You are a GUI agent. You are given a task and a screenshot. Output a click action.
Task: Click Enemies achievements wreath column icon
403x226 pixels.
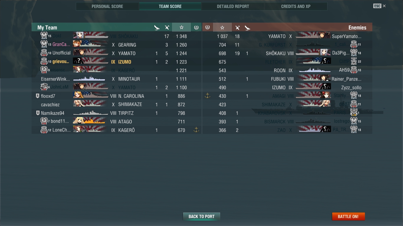[x=207, y=27]
